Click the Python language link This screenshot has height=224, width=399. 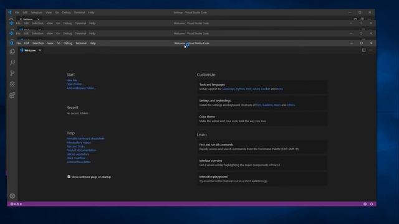[x=240, y=89]
